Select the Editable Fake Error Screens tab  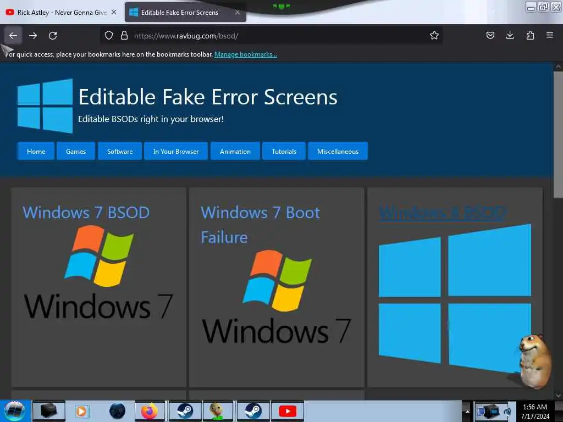point(185,12)
